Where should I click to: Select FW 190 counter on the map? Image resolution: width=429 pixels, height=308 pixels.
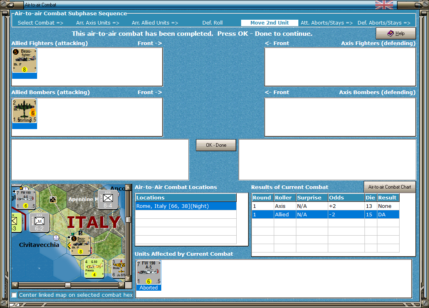pos(26,199)
